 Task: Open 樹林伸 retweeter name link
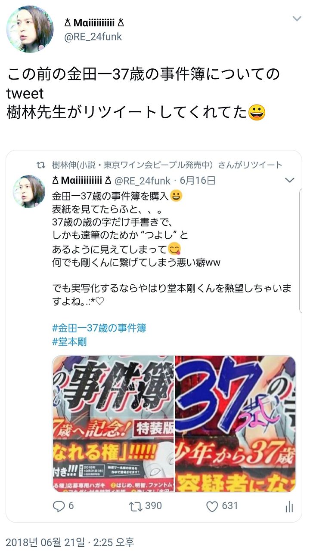133,165
